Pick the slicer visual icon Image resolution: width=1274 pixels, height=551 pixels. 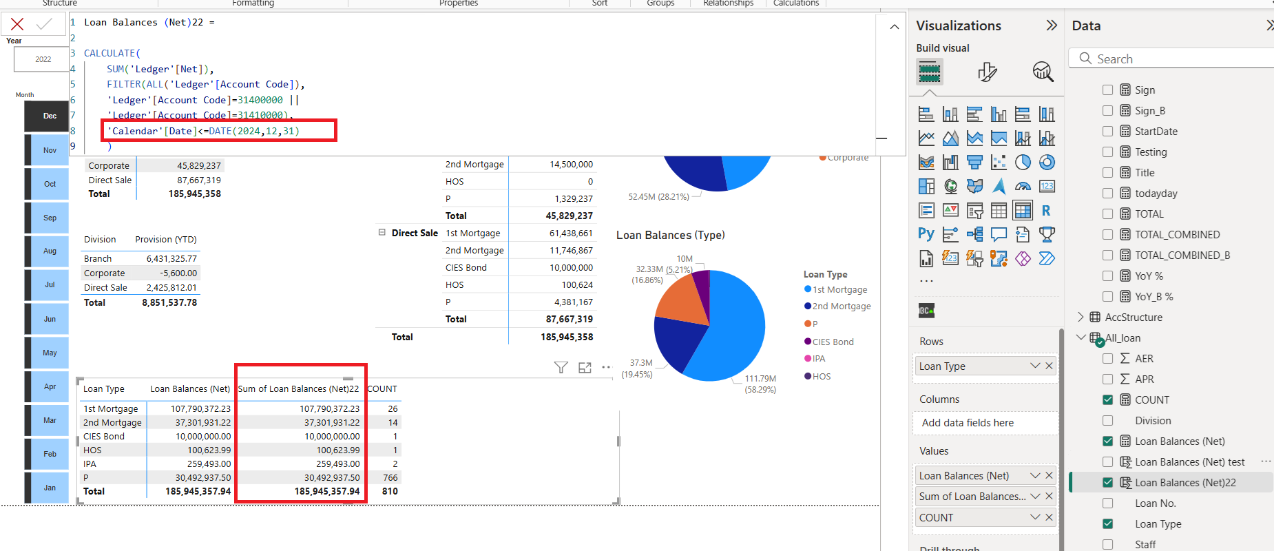974,211
